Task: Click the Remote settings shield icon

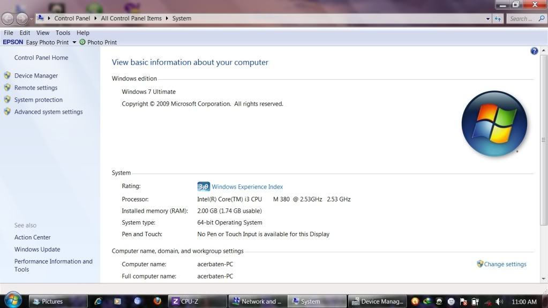Action: click(x=7, y=88)
